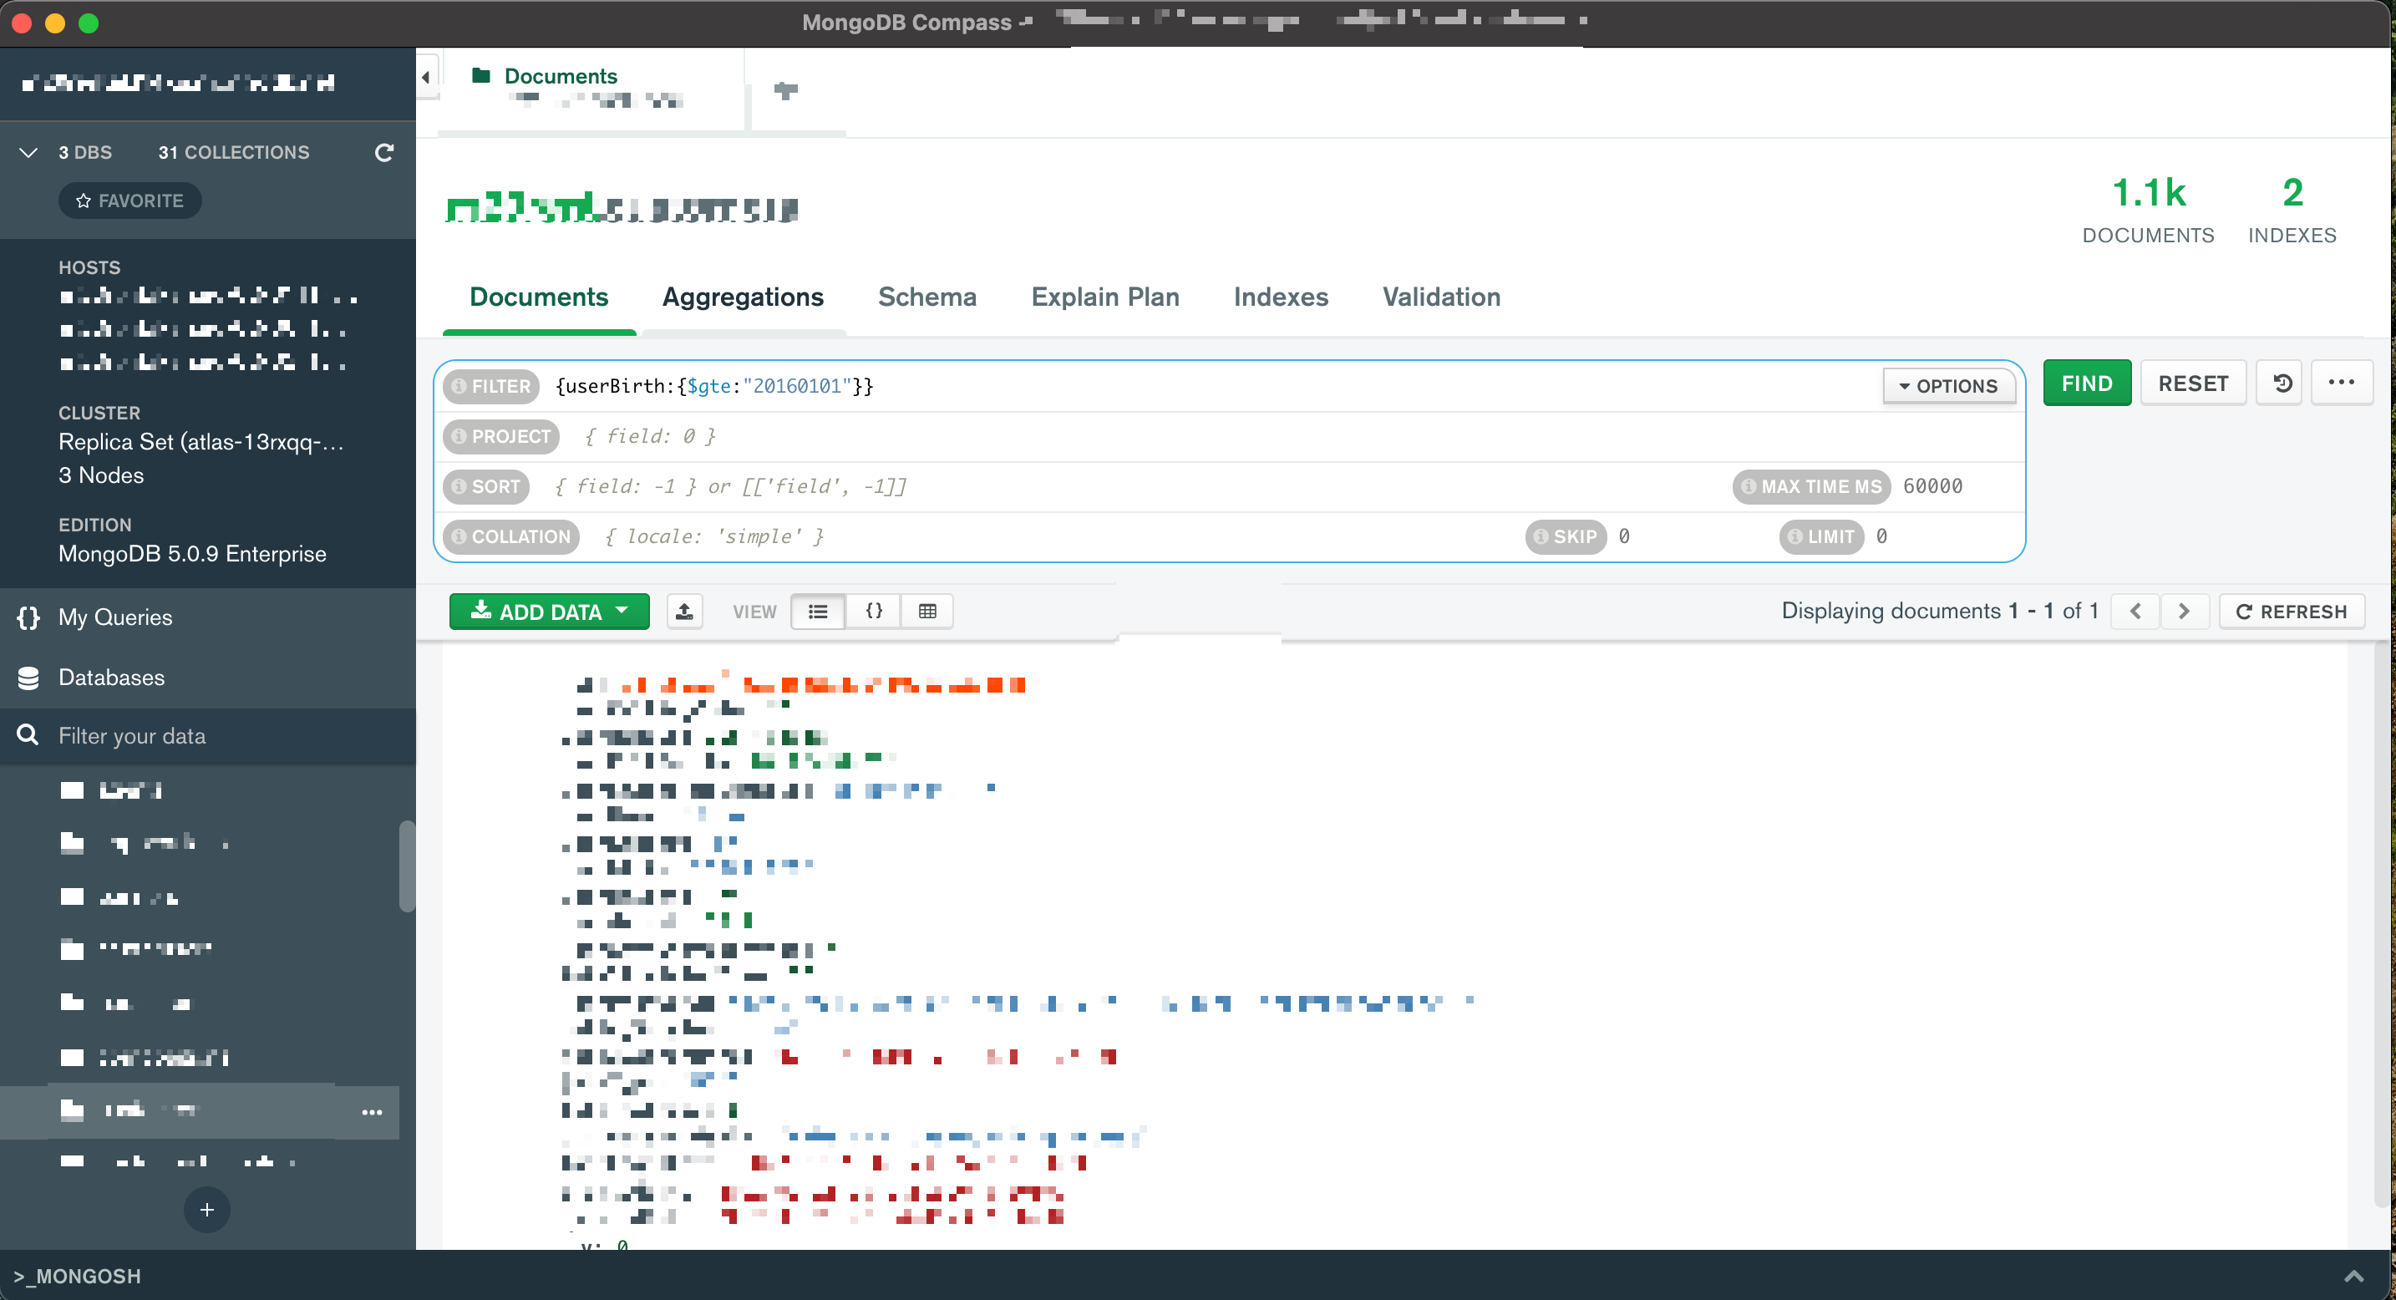The height and width of the screenshot is (1300, 2396).
Task: Switch to Schema tab
Action: coord(927,297)
